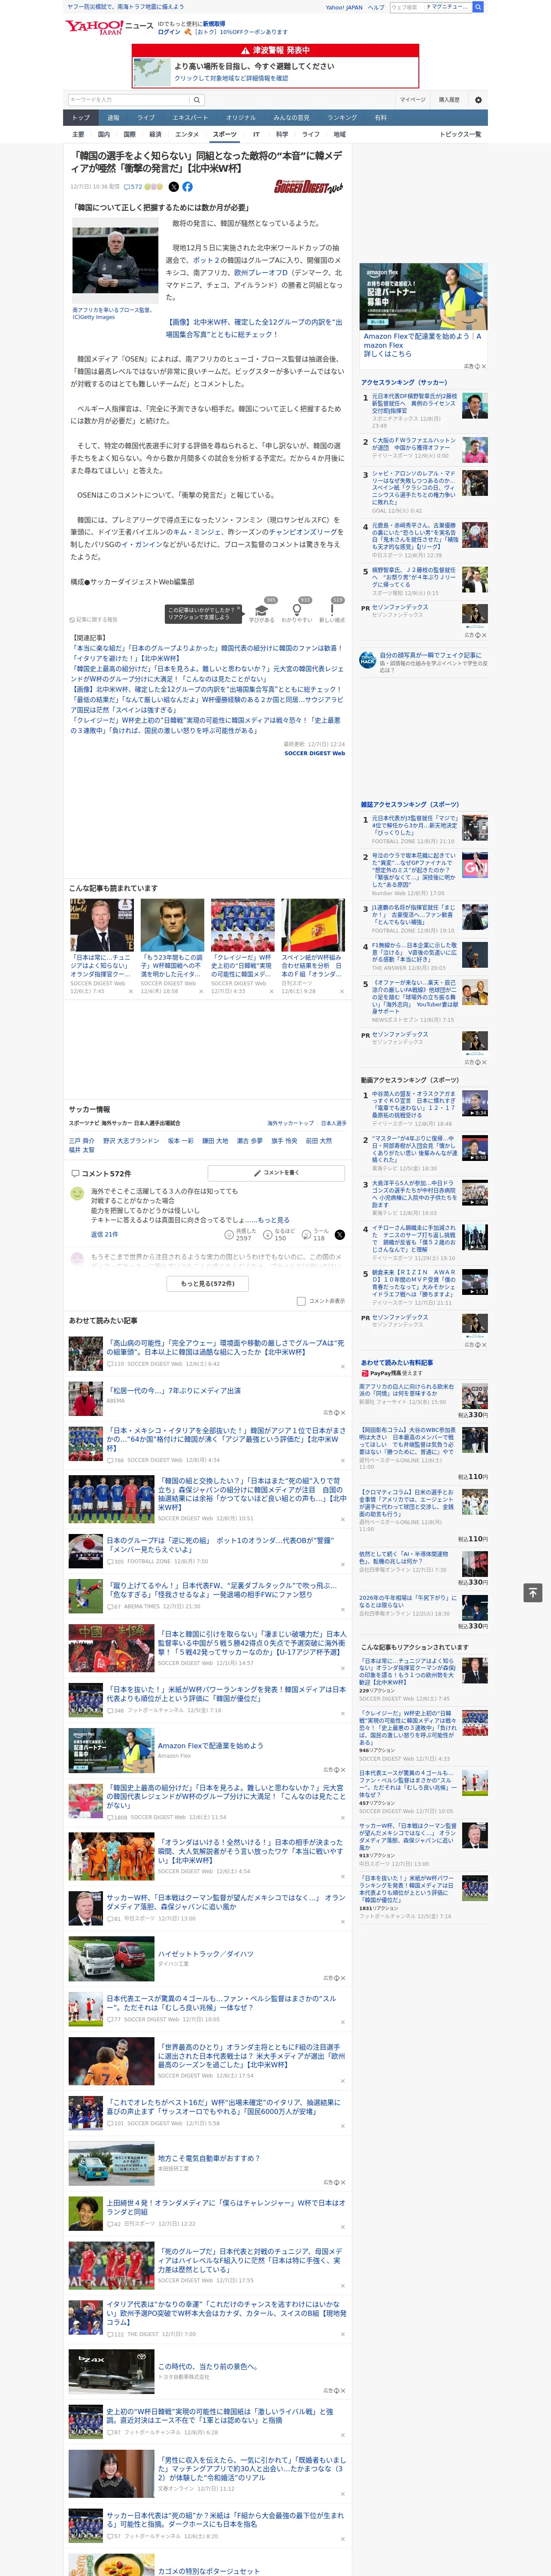This screenshot has height=2576, width=551.
Task: Click the tsunami warning map thumbnail
Action: coord(152,72)
